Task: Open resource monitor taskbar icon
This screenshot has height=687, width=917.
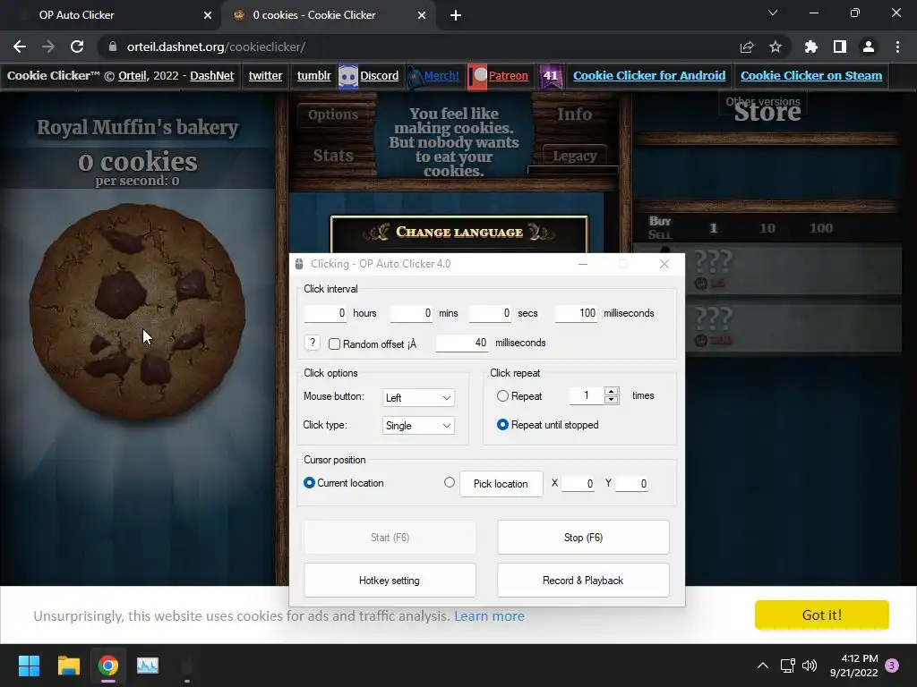Action: click(148, 666)
